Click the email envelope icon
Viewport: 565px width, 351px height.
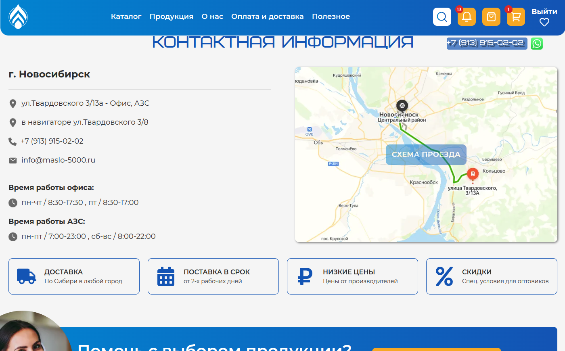point(13,161)
